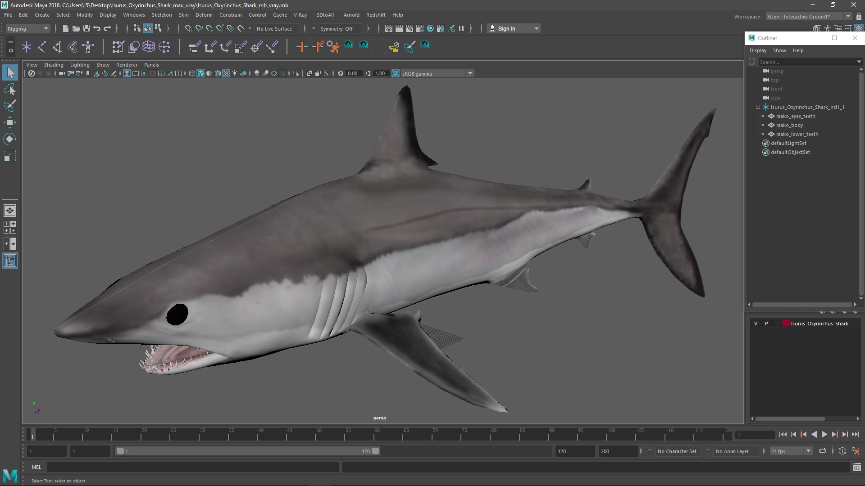Pick the Paint Selection tool
Viewport: 865px width, 486px height.
click(x=10, y=106)
